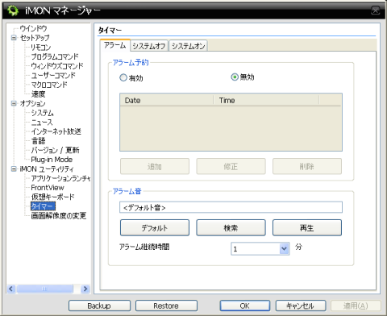Click the <デフォルト音> sound path field
Screen dimensions: 387x316
tap(231, 207)
